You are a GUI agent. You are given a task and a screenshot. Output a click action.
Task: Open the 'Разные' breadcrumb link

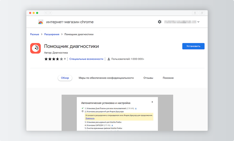coord(34,34)
